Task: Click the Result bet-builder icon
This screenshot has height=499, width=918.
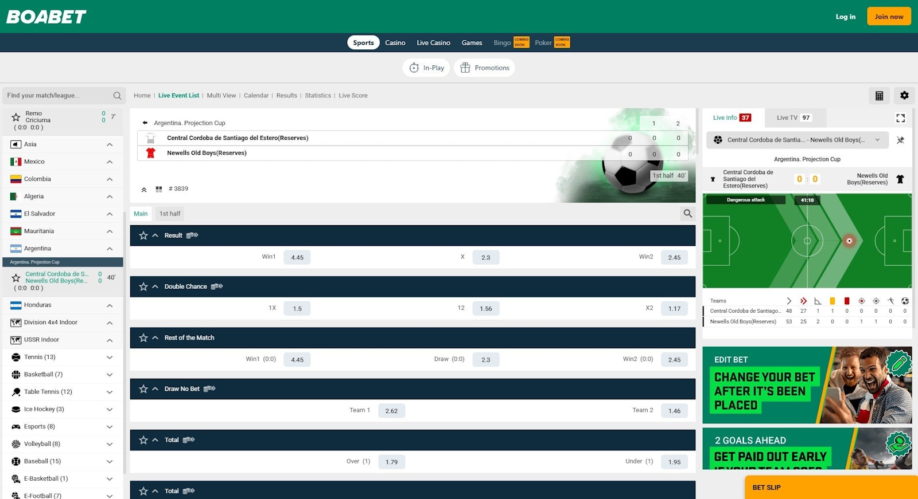Action: coord(192,235)
